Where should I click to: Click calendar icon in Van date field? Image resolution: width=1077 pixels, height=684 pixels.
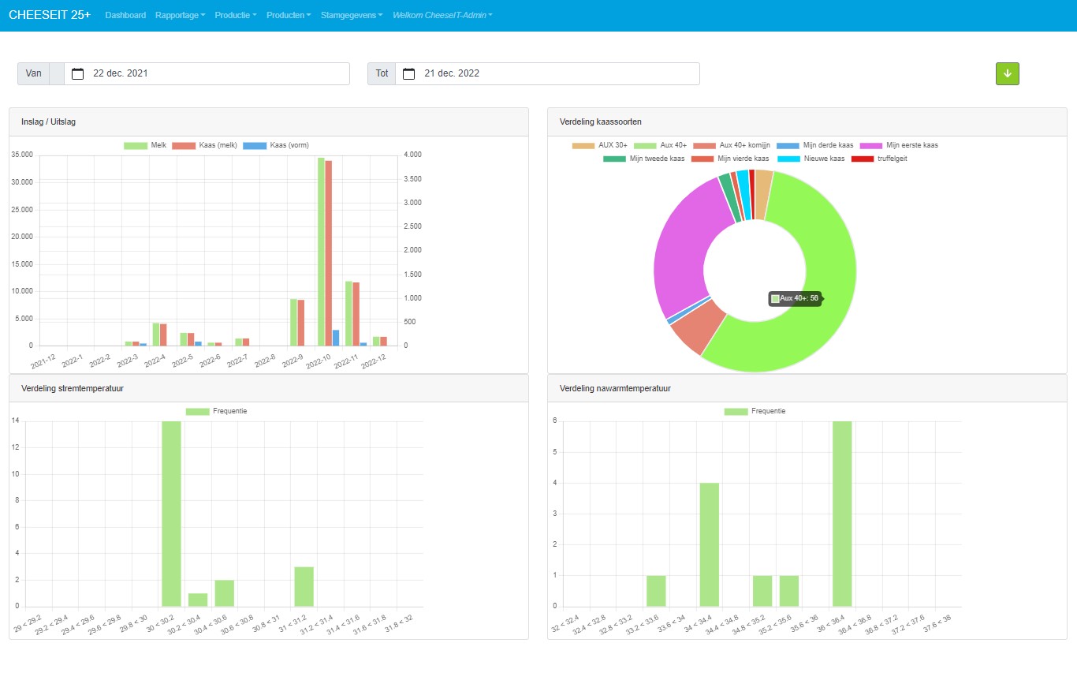(x=77, y=73)
